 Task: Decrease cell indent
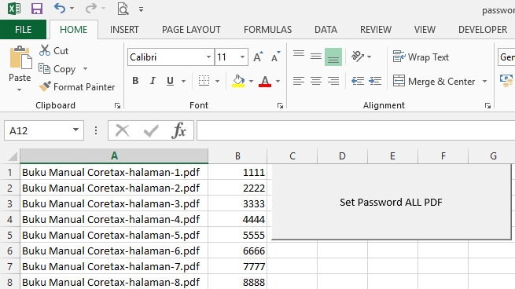click(357, 81)
